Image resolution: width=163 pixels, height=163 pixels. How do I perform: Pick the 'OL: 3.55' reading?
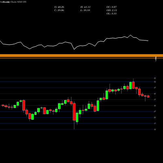point(111,14)
